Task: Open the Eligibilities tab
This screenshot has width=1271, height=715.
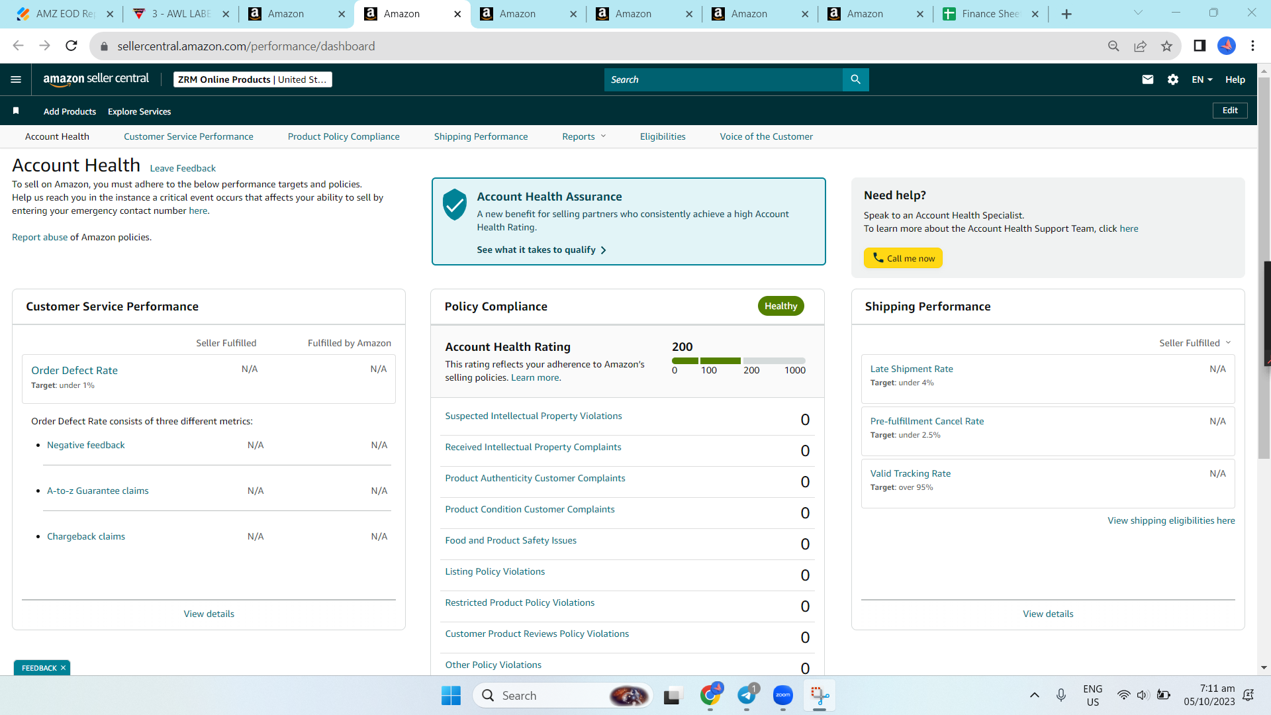Action: click(x=663, y=136)
